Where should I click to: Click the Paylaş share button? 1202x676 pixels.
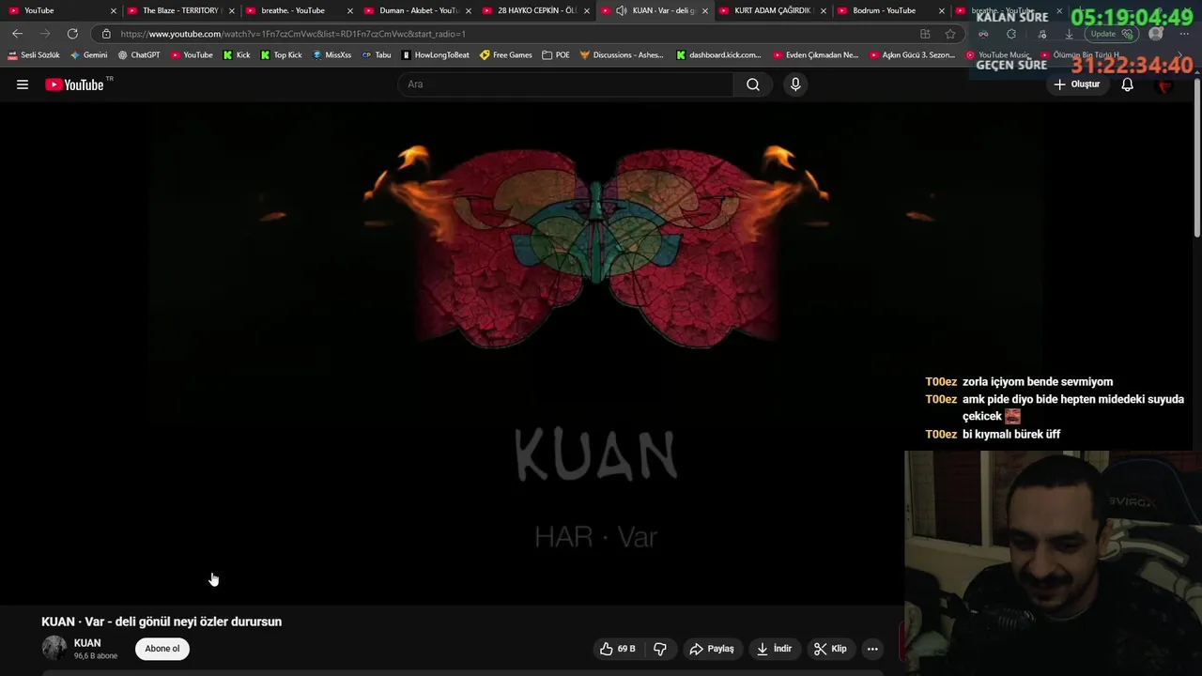tap(712, 649)
